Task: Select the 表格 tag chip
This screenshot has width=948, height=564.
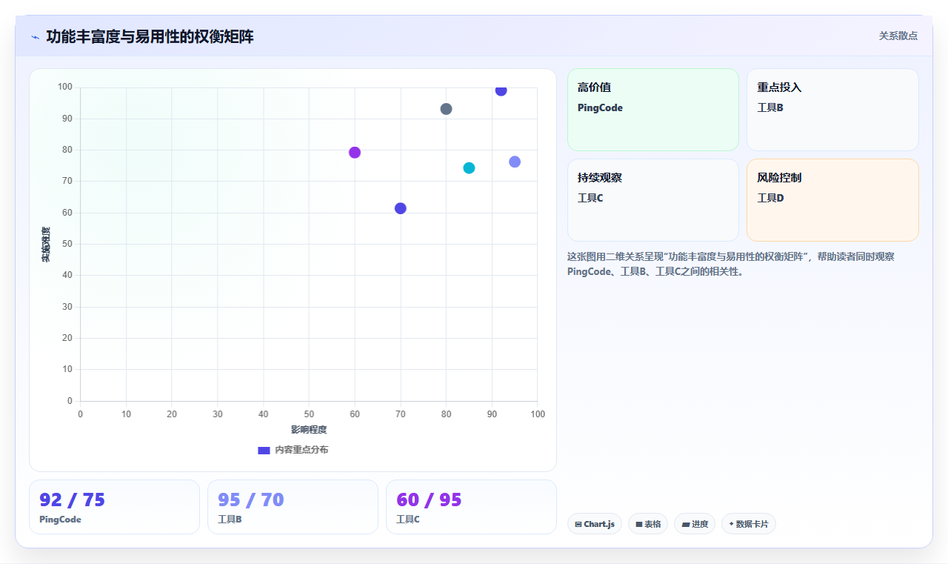Action: click(x=648, y=524)
